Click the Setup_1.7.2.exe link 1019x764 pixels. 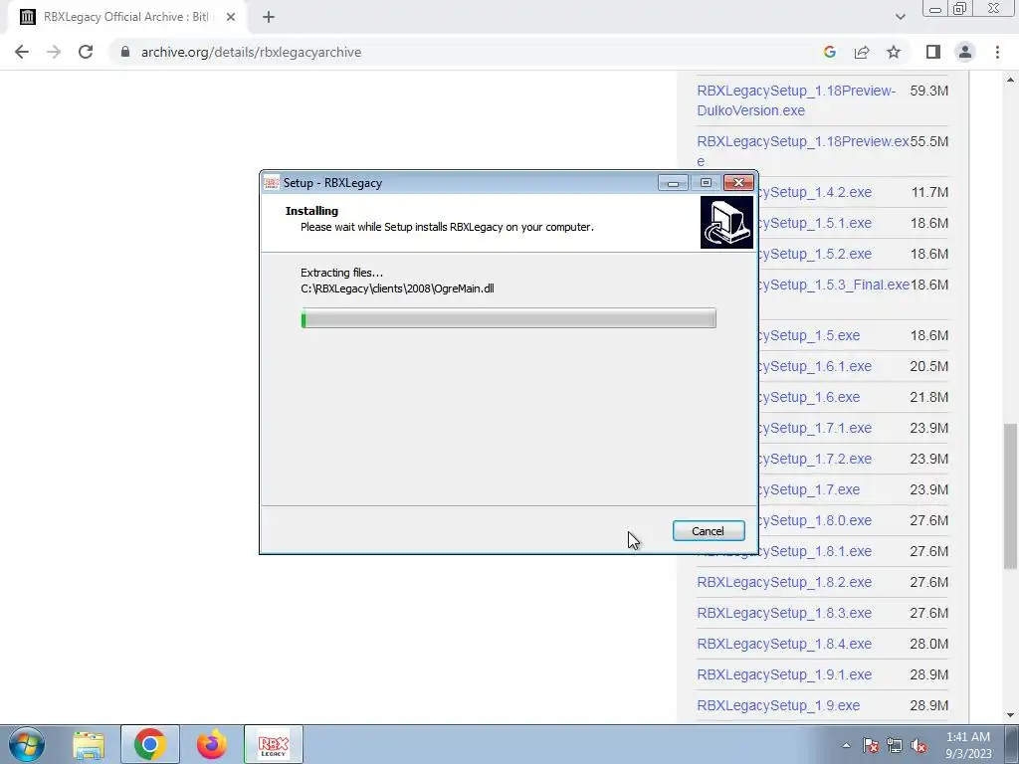(815, 459)
